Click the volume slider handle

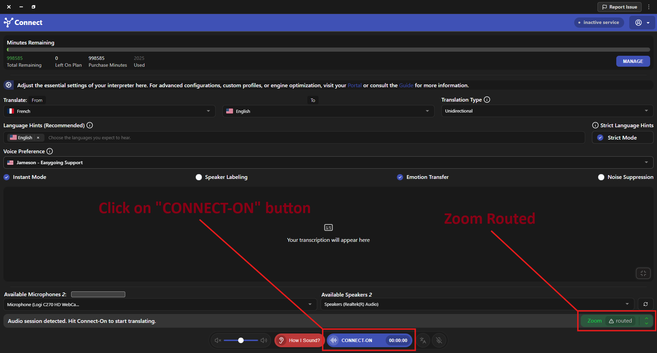click(241, 340)
